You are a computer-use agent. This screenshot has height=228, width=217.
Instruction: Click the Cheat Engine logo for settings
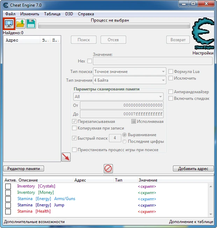(203, 34)
